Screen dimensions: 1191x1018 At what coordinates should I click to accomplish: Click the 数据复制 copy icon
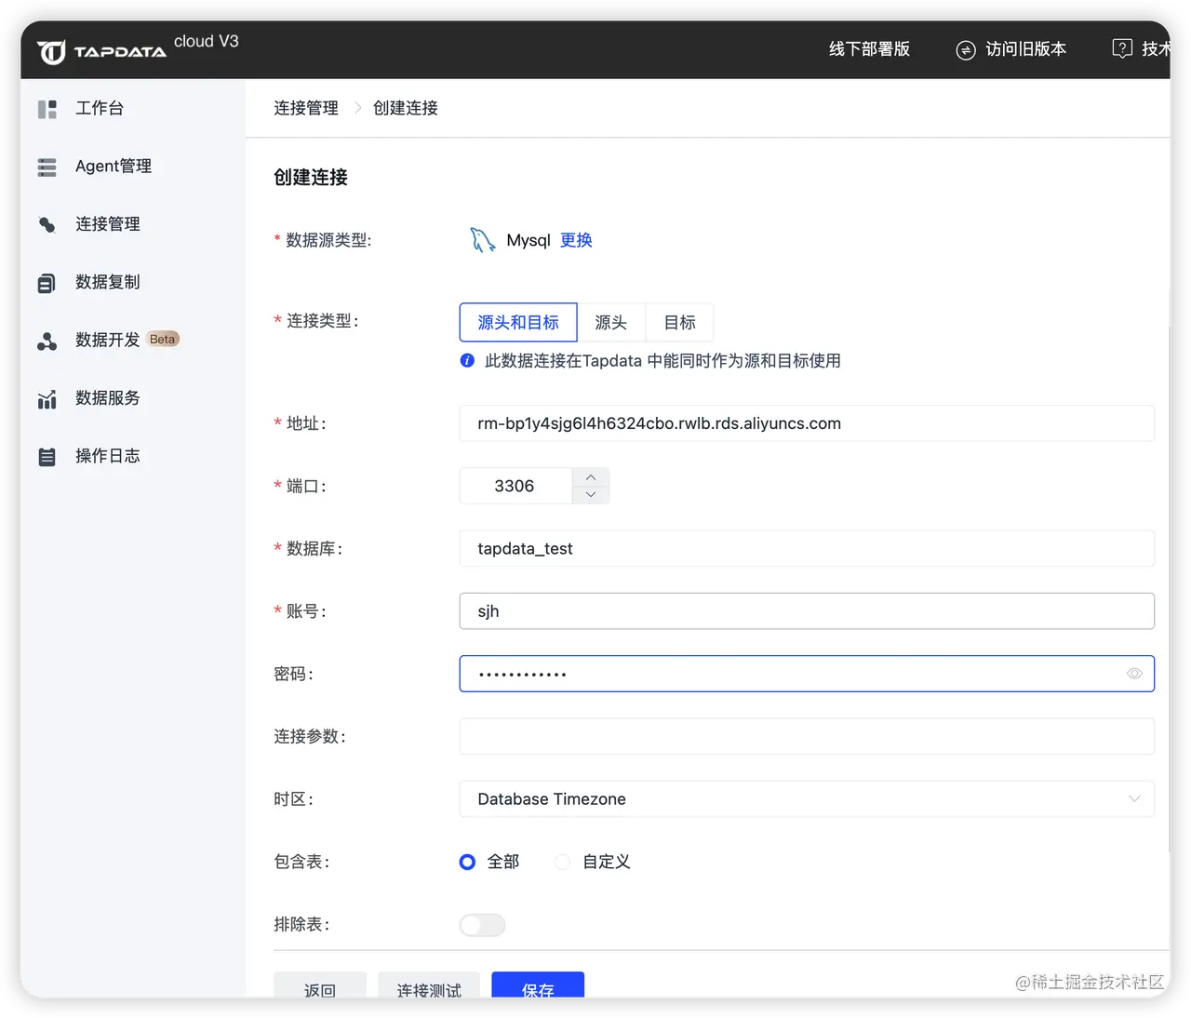point(47,283)
